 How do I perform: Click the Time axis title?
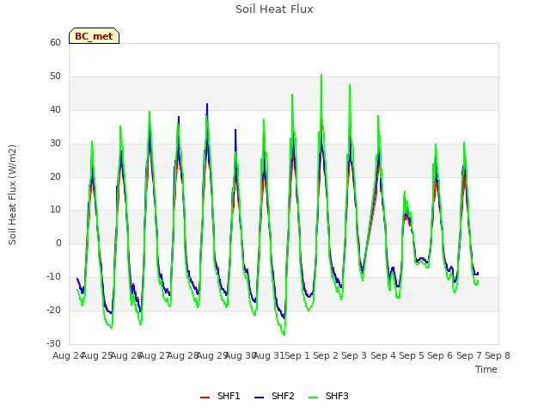click(486, 369)
